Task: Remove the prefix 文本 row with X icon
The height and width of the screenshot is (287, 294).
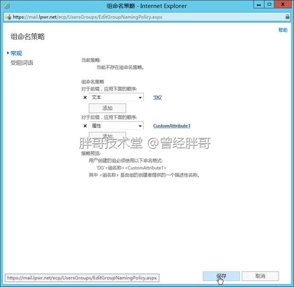Action: pos(85,97)
